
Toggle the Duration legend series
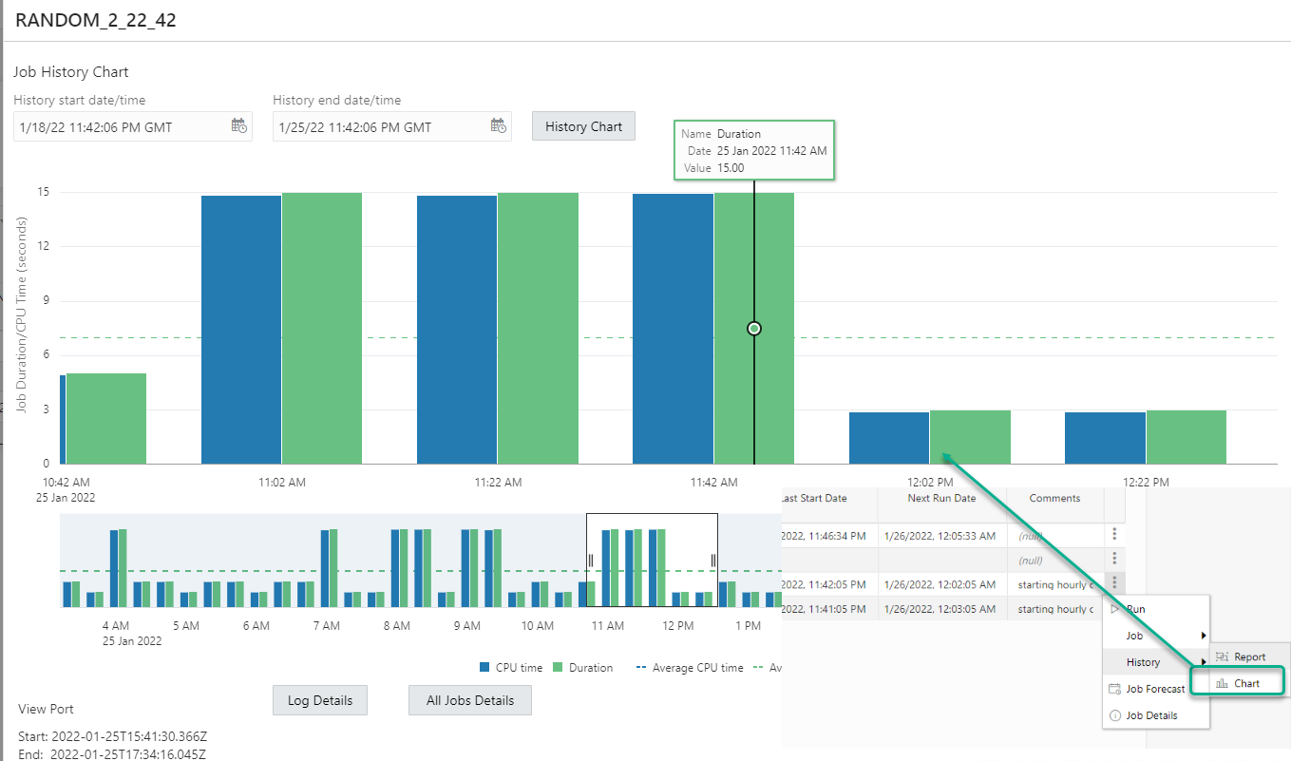(582, 668)
